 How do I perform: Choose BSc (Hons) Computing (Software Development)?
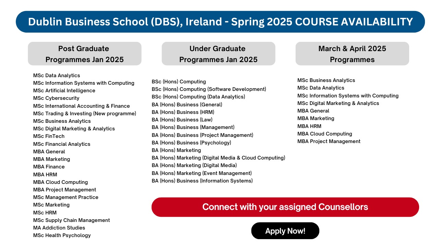click(x=209, y=89)
